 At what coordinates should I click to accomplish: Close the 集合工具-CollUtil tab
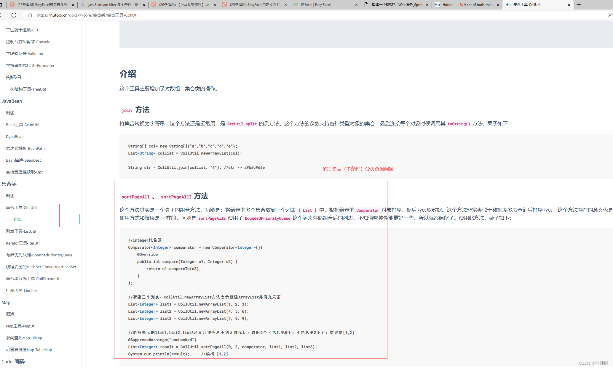click(x=569, y=5)
